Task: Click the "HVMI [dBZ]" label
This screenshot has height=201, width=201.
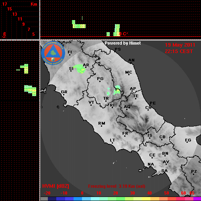Action: 55,186
